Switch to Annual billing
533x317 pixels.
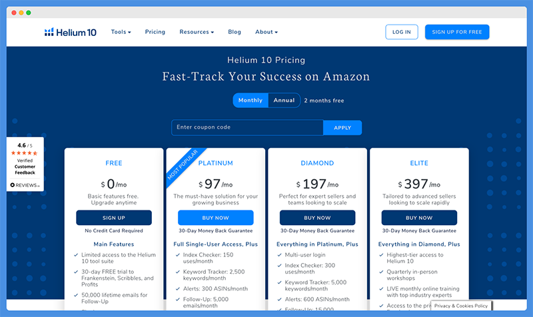[284, 101]
